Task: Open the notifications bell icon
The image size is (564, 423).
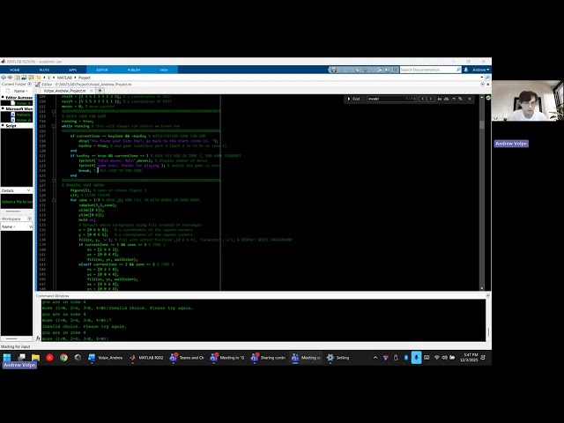Action: pos(466,70)
